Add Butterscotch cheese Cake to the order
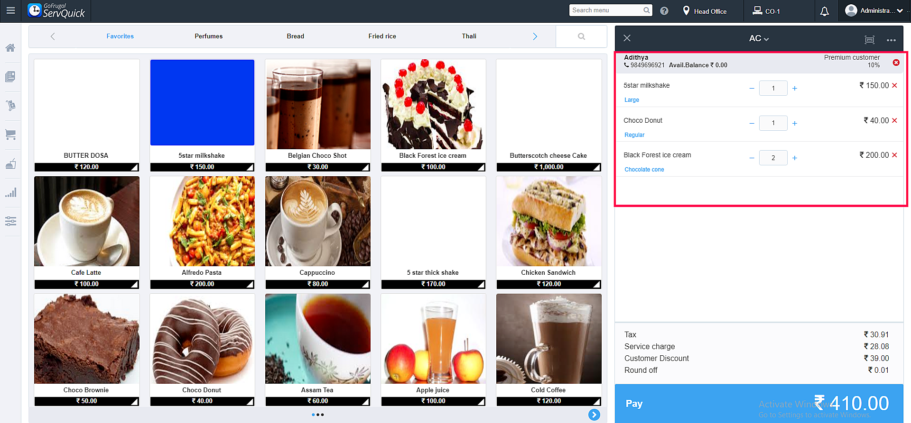Viewport: 911px width, 423px height. tap(549, 115)
